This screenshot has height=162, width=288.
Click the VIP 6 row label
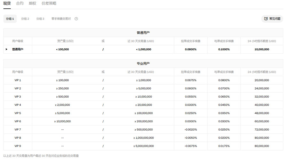pos(18,121)
